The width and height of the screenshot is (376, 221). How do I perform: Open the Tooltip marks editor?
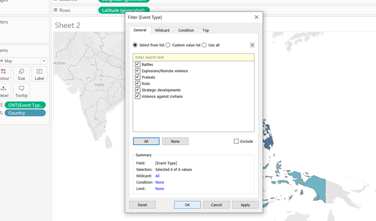pos(21,91)
